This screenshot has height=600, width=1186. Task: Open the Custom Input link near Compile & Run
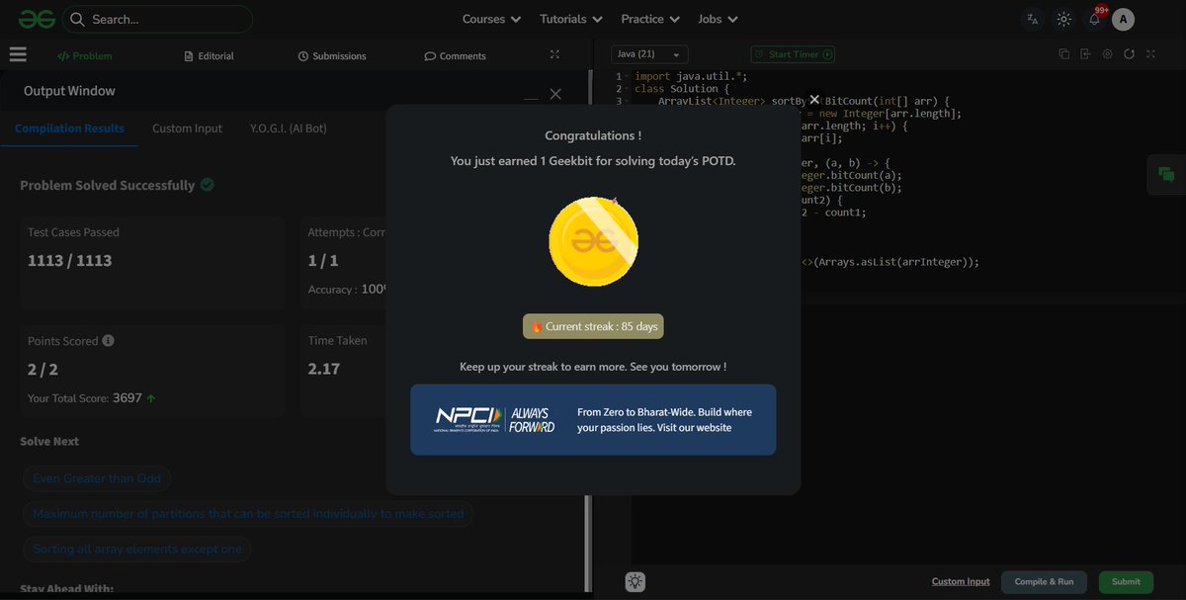point(961,582)
